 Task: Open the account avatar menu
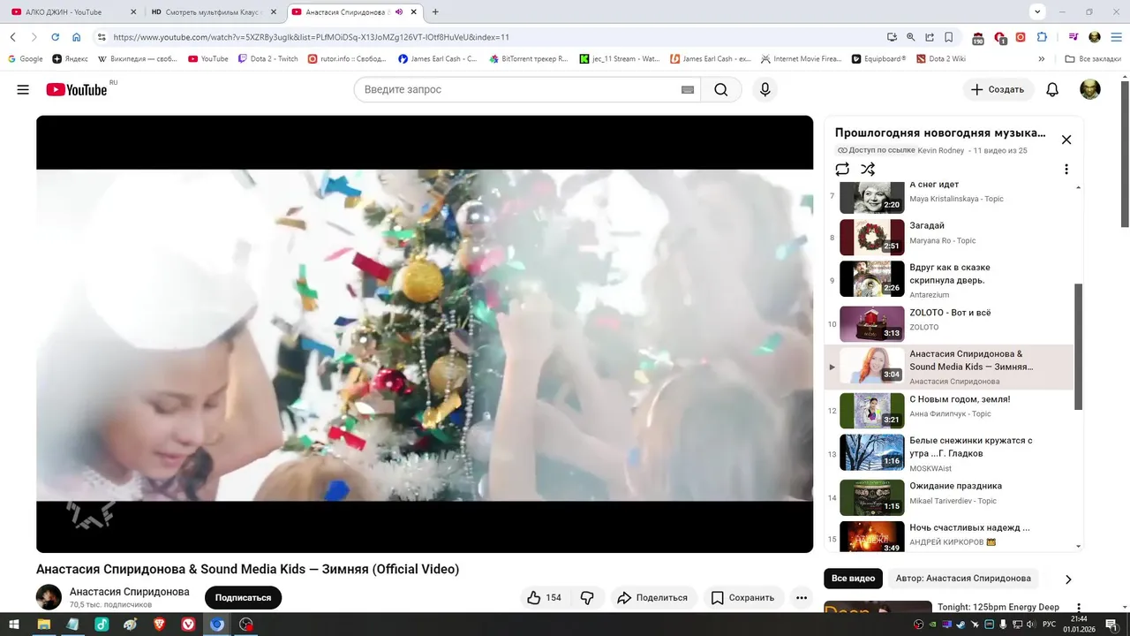[1090, 89]
